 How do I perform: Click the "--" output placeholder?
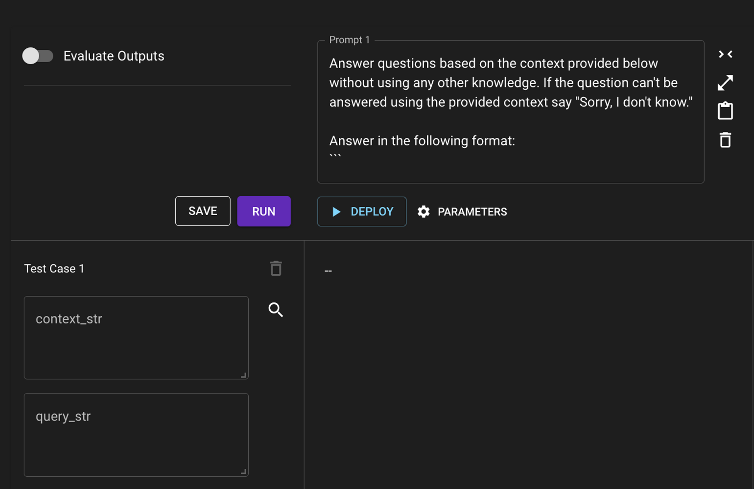(x=328, y=271)
